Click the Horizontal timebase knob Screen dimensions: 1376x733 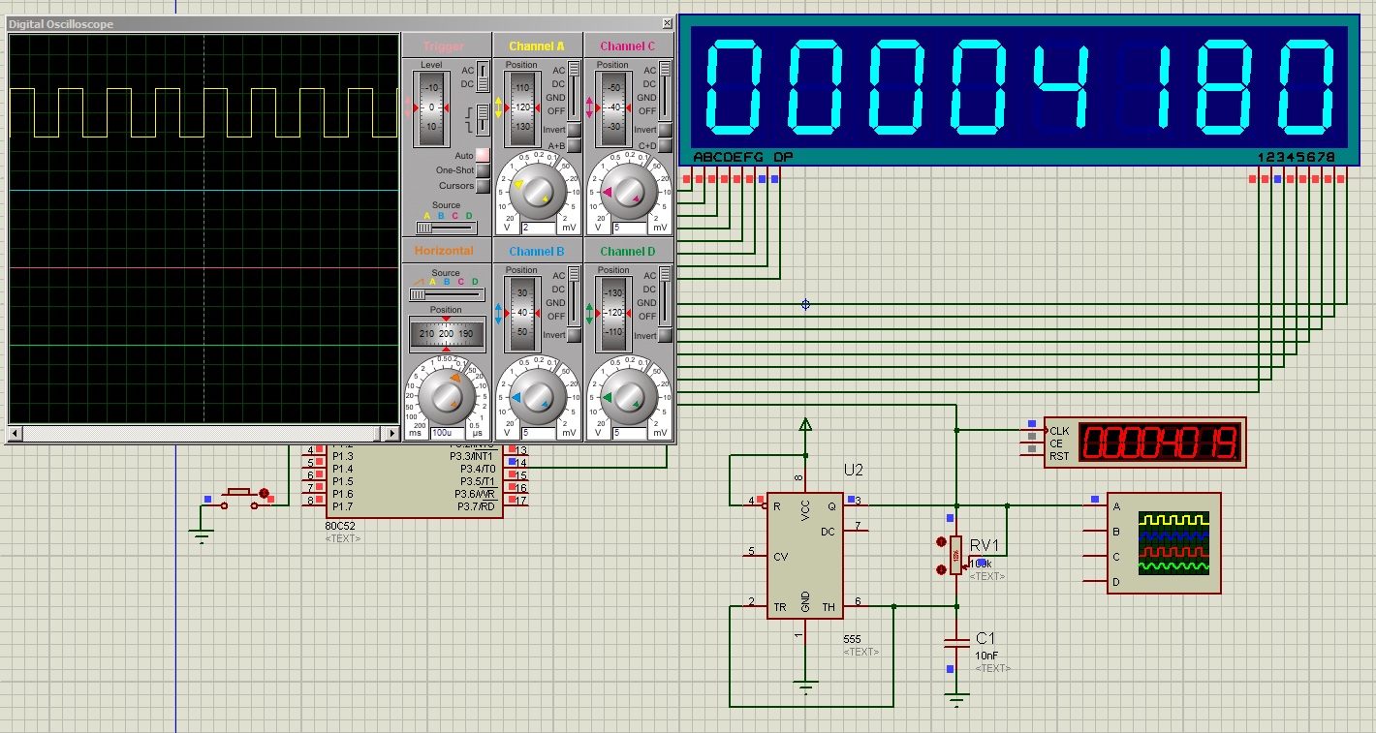click(x=447, y=395)
